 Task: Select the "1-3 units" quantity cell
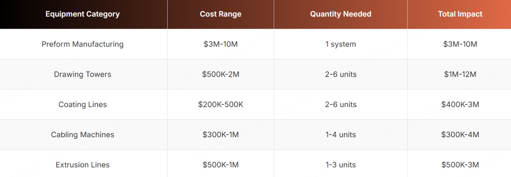coord(341,165)
